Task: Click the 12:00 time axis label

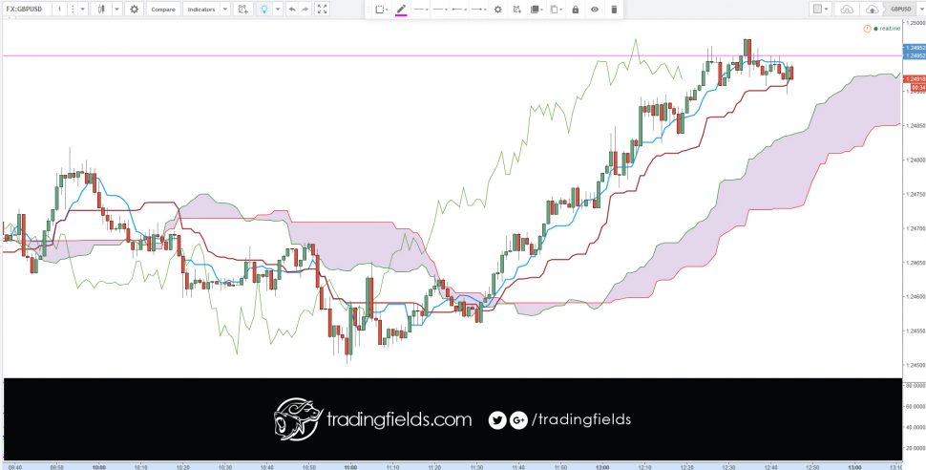Action: point(602,466)
